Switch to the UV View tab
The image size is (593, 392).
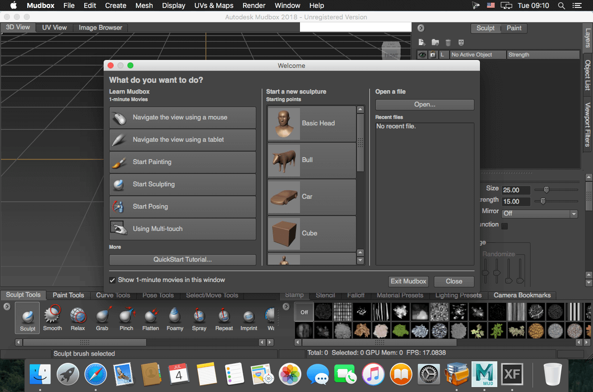[54, 28]
